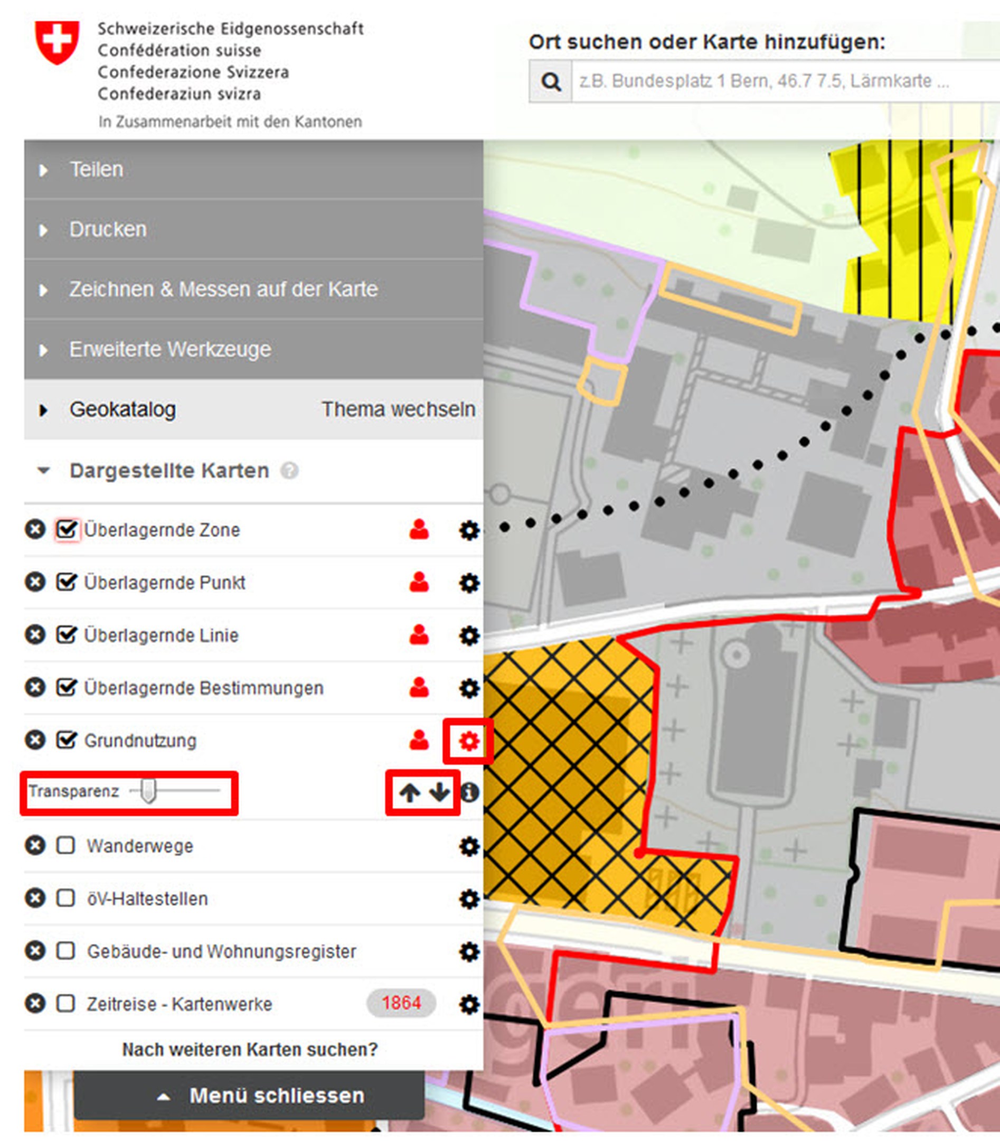Open settings gear for Grundnutzung layer
The image size is (1000, 1141).
[x=468, y=741]
